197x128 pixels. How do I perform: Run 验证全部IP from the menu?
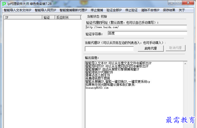click(114, 10)
